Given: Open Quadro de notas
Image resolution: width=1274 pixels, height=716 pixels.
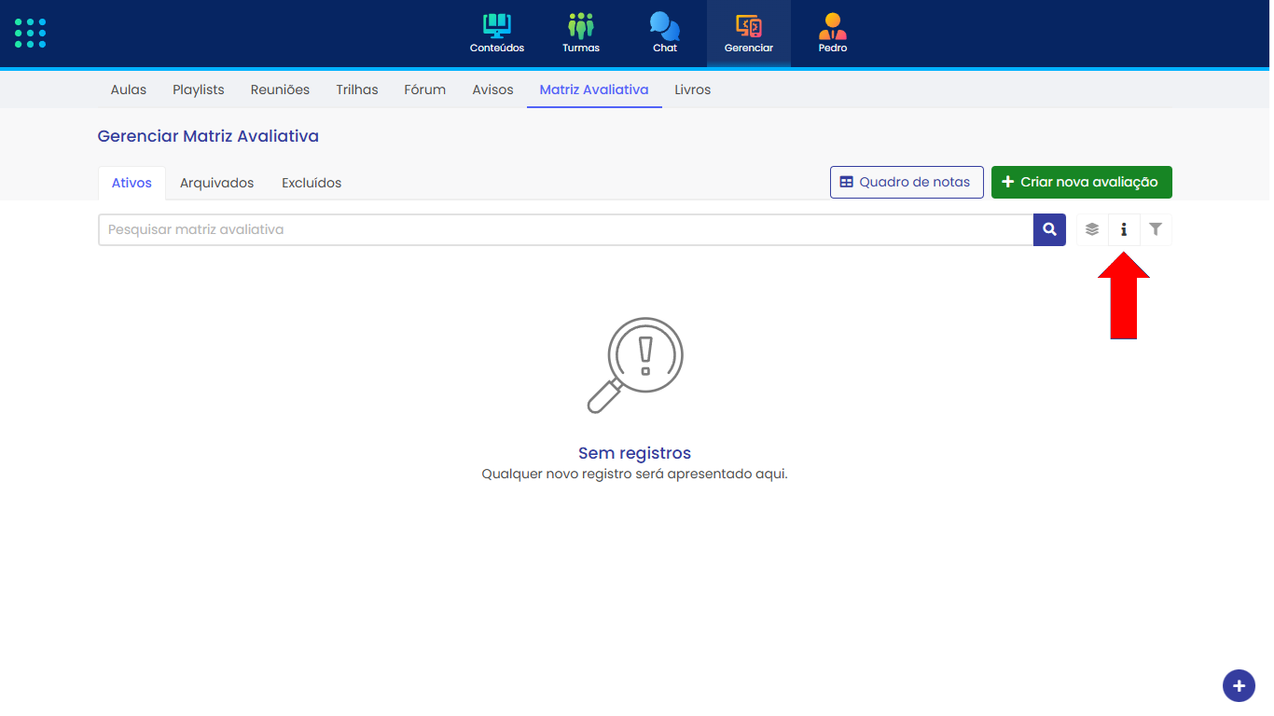Looking at the screenshot, I should (x=907, y=182).
